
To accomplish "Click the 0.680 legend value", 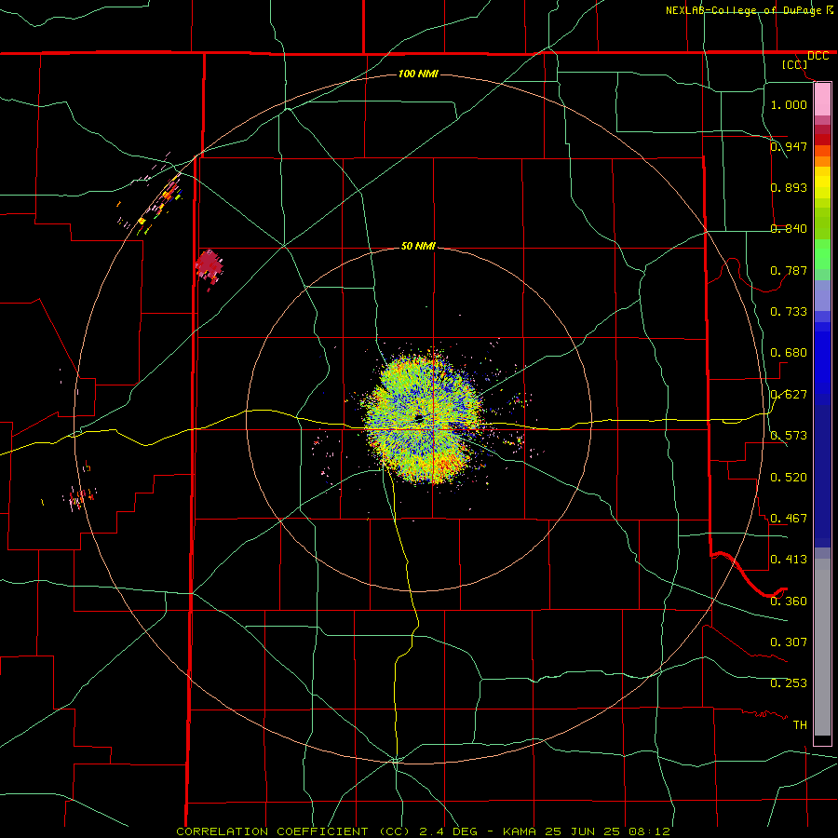I will pos(789,352).
